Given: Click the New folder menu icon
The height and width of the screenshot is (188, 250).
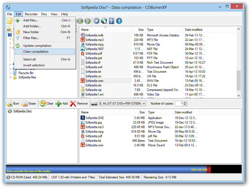Looking at the screenshot, I should 18,32.
